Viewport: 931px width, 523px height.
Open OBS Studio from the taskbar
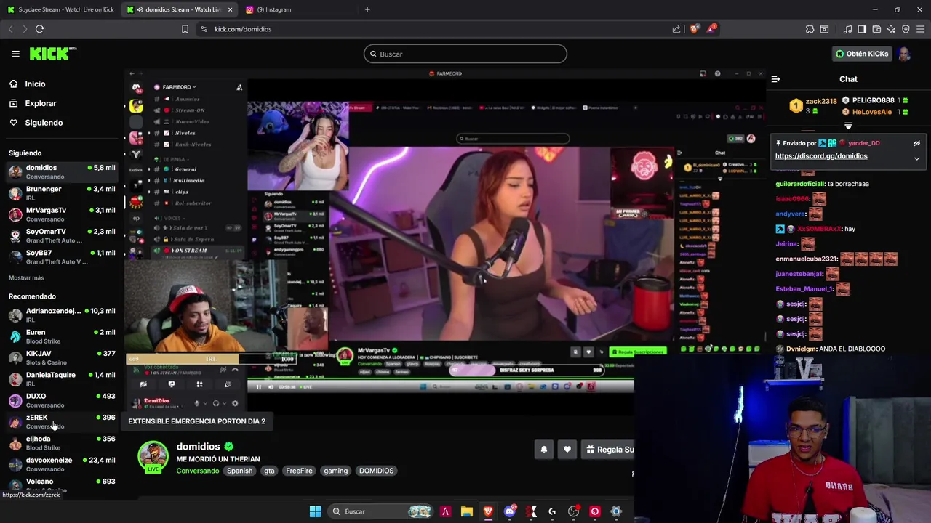574,511
